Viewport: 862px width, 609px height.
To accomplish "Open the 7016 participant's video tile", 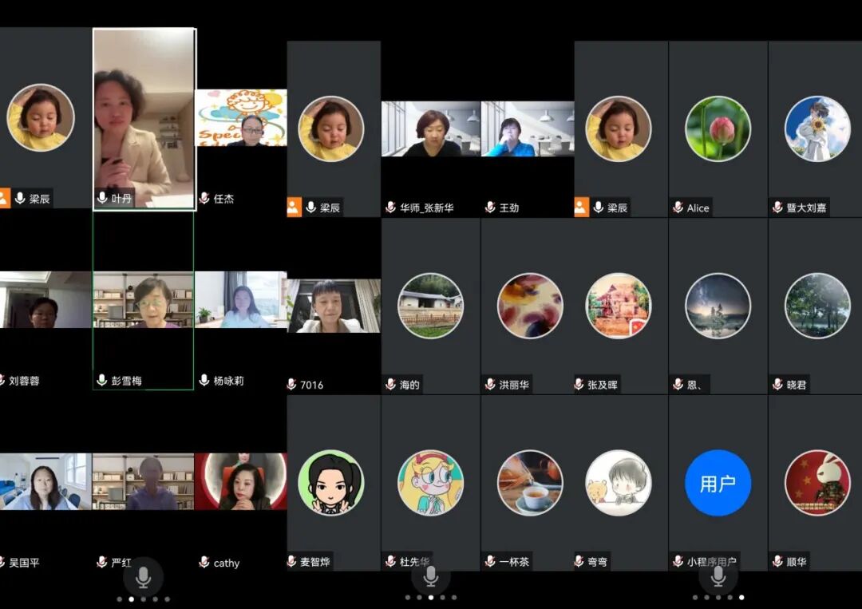I will point(334,306).
